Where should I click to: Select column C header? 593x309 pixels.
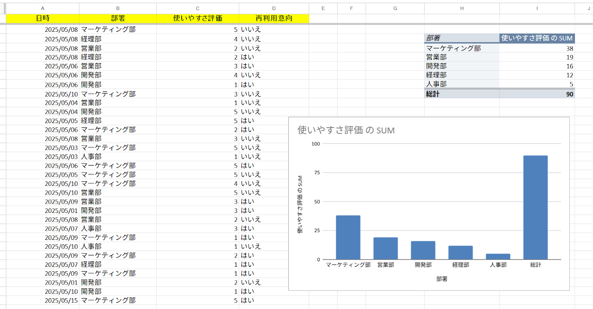tap(198, 8)
